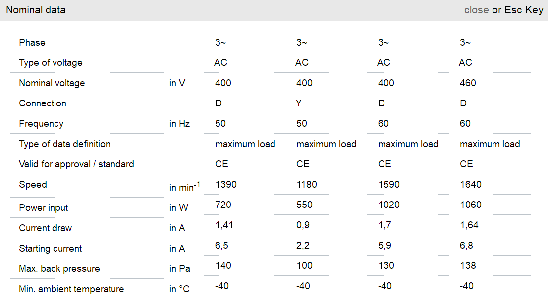This screenshot has height=308, width=548.
Task: Select the Phase row label
Action: click(32, 43)
